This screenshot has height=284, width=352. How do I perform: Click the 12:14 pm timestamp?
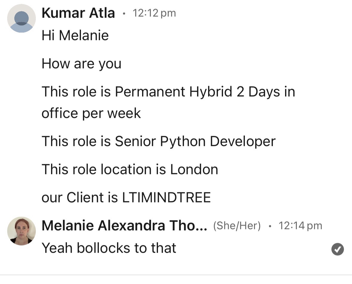(300, 225)
